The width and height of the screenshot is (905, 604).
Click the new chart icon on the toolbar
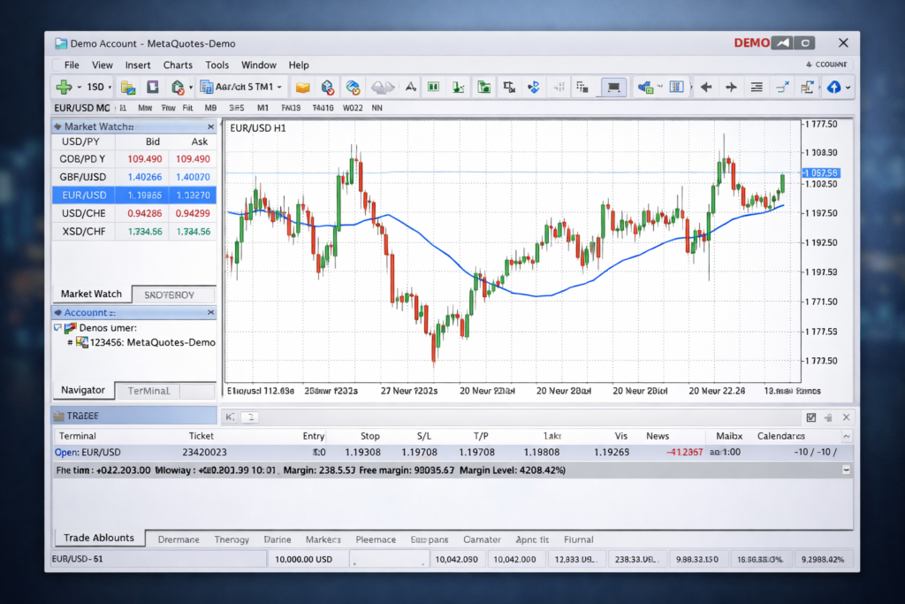(126, 87)
